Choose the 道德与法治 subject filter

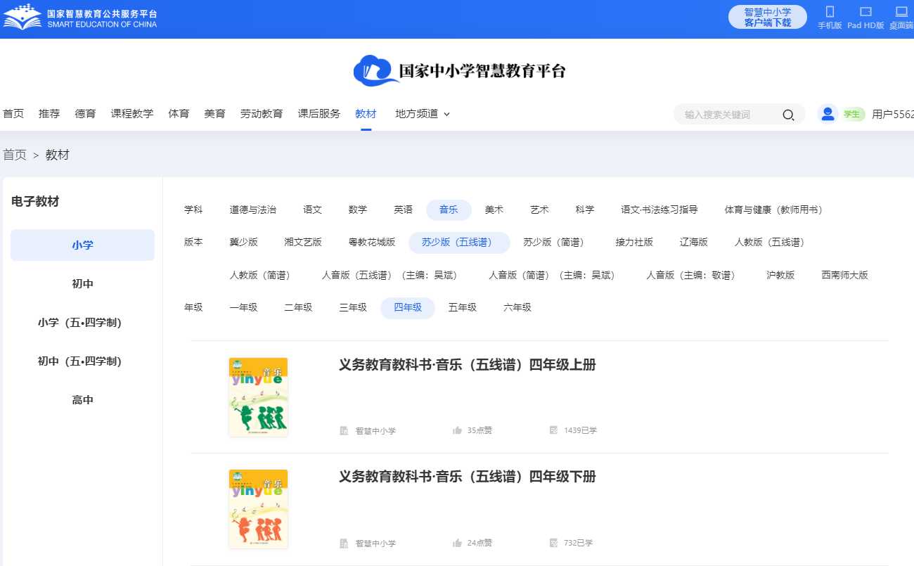point(253,210)
